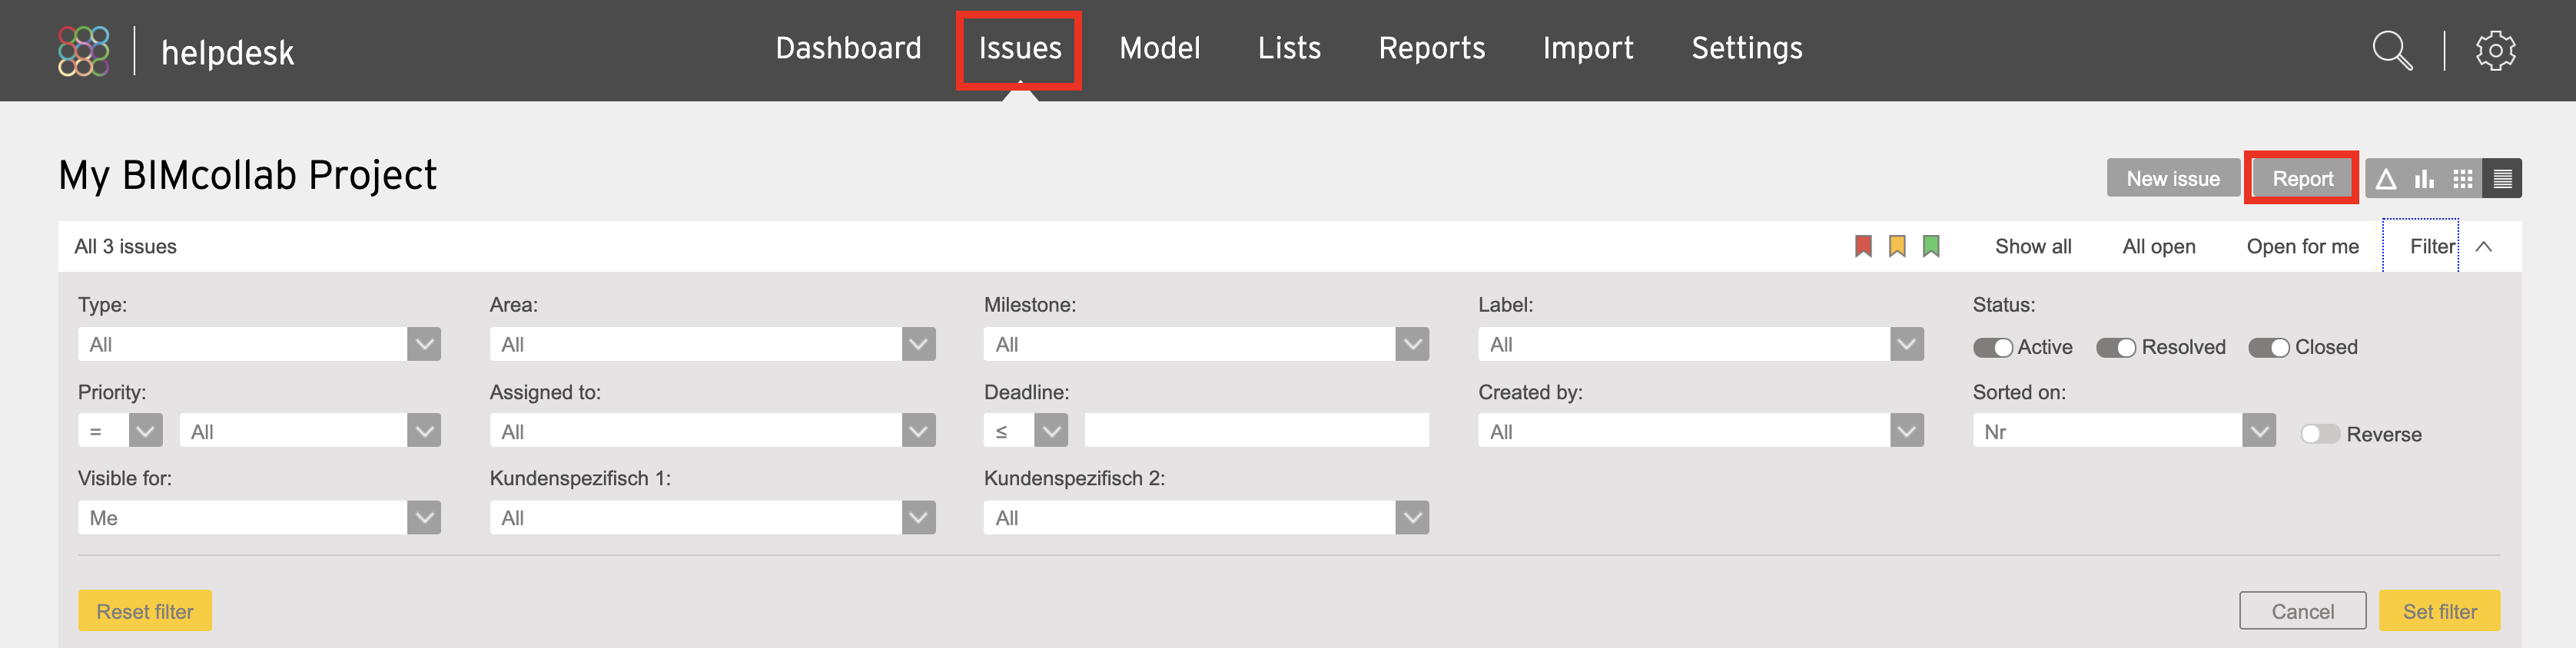This screenshot has width=2576, height=648.
Task: Open the search magnifier icon
Action: pos(2392,50)
